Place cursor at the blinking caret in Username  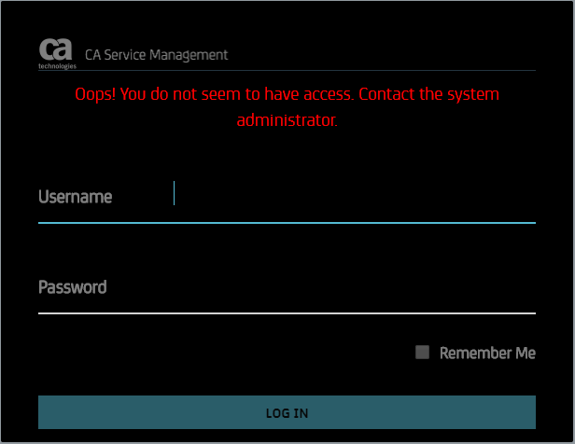pos(175,193)
